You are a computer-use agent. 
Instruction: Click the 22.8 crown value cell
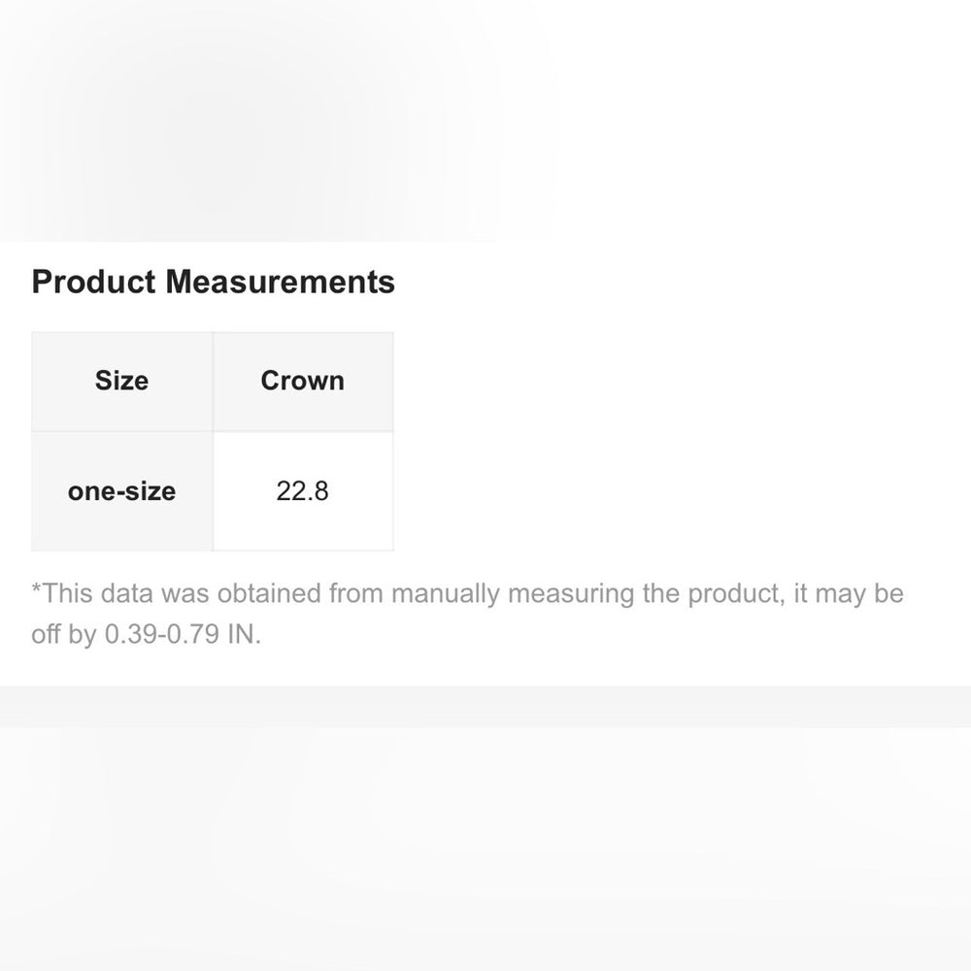point(302,491)
